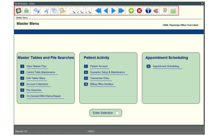218x136 pixels.
Task: Click the Master Menu breadcrumb label
Action: (22, 18)
